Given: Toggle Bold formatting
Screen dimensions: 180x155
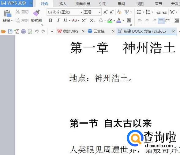Looking at the screenshot, I should click(x=51, y=20).
